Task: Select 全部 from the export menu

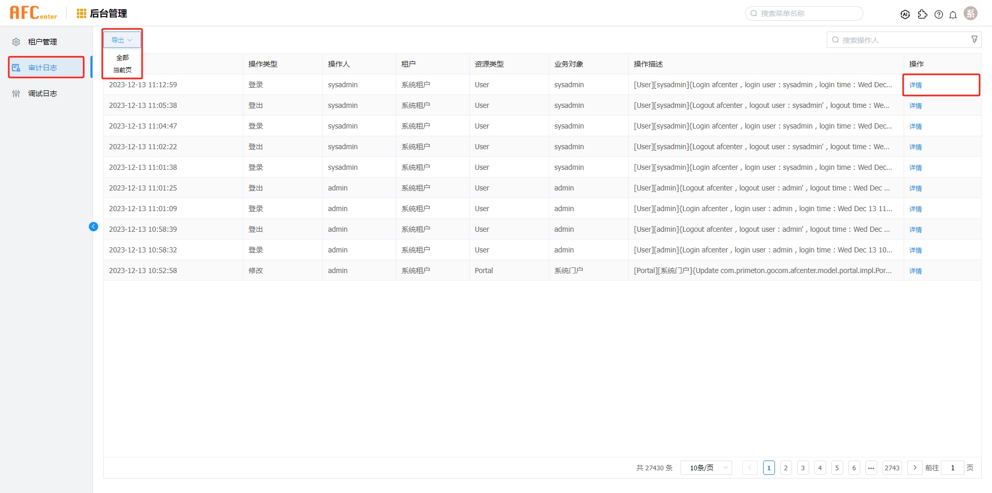Action: [x=122, y=58]
